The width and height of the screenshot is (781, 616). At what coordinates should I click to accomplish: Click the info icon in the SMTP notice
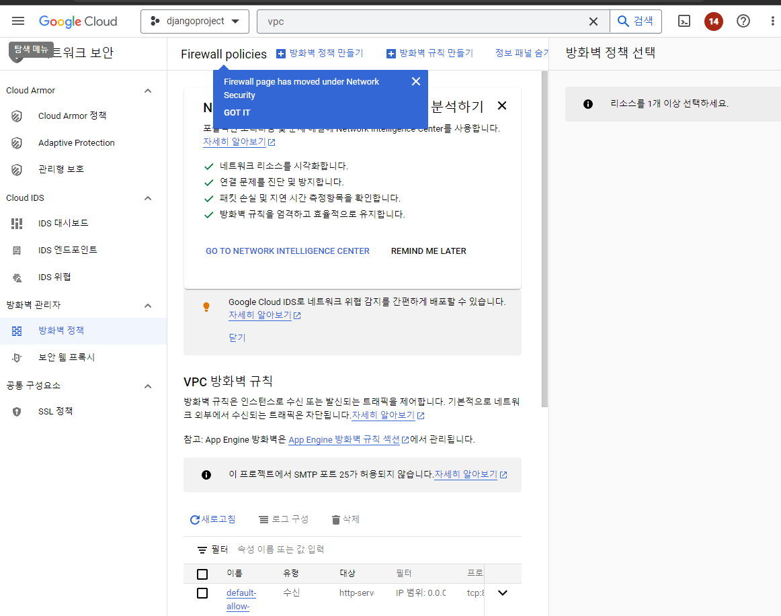pyautogui.click(x=206, y=475)
